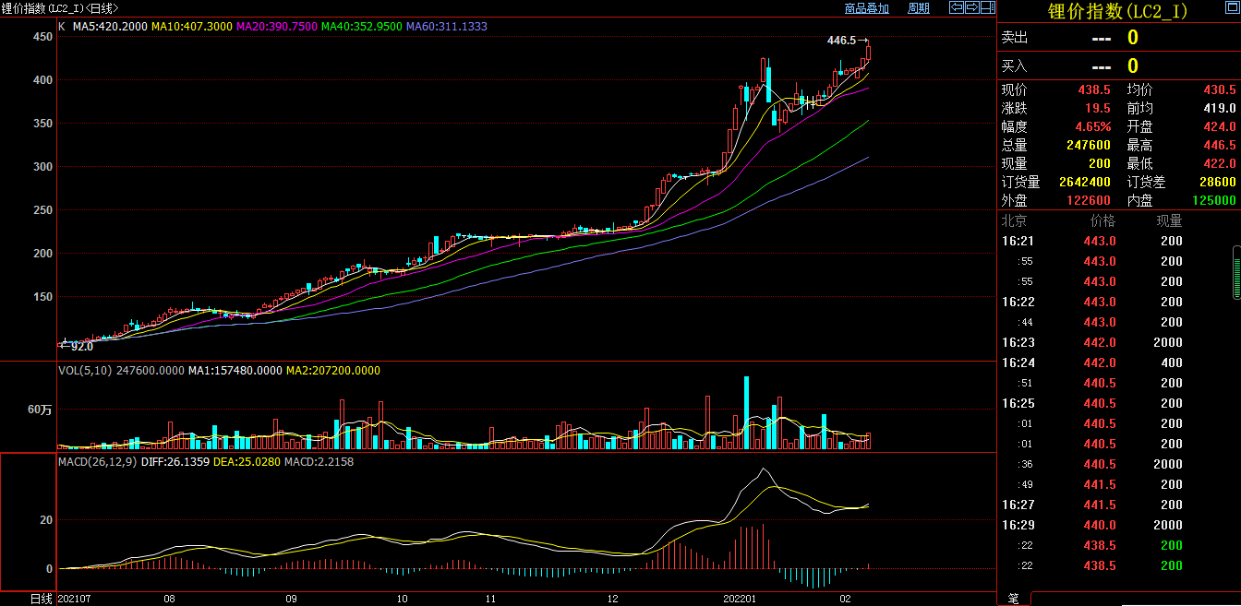Select the 16:23 tick with volume 2000
The image size is (1241, 606).
1119,342
